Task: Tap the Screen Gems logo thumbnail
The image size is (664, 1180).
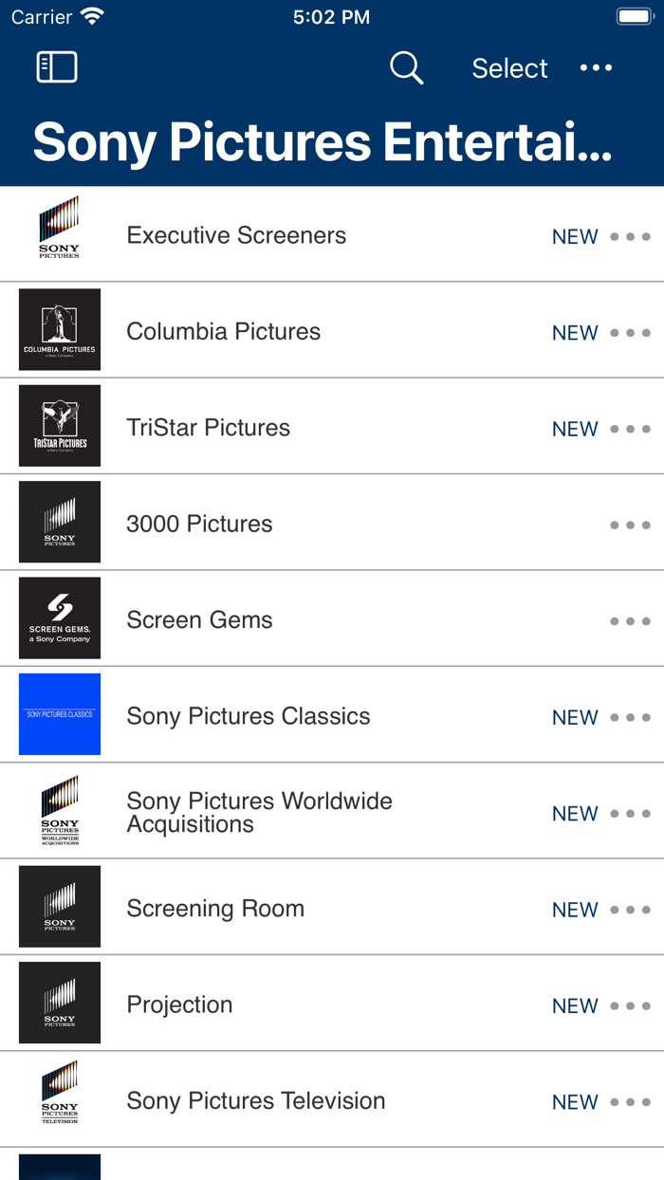Action: (x=59, y=618)
